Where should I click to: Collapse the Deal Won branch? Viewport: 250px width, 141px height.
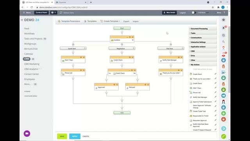point(171,44)
